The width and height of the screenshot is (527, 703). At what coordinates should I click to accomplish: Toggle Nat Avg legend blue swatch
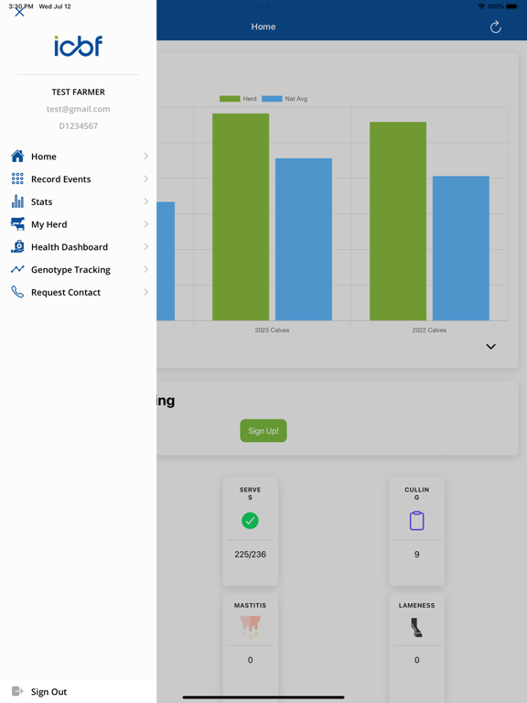point(272,99)
